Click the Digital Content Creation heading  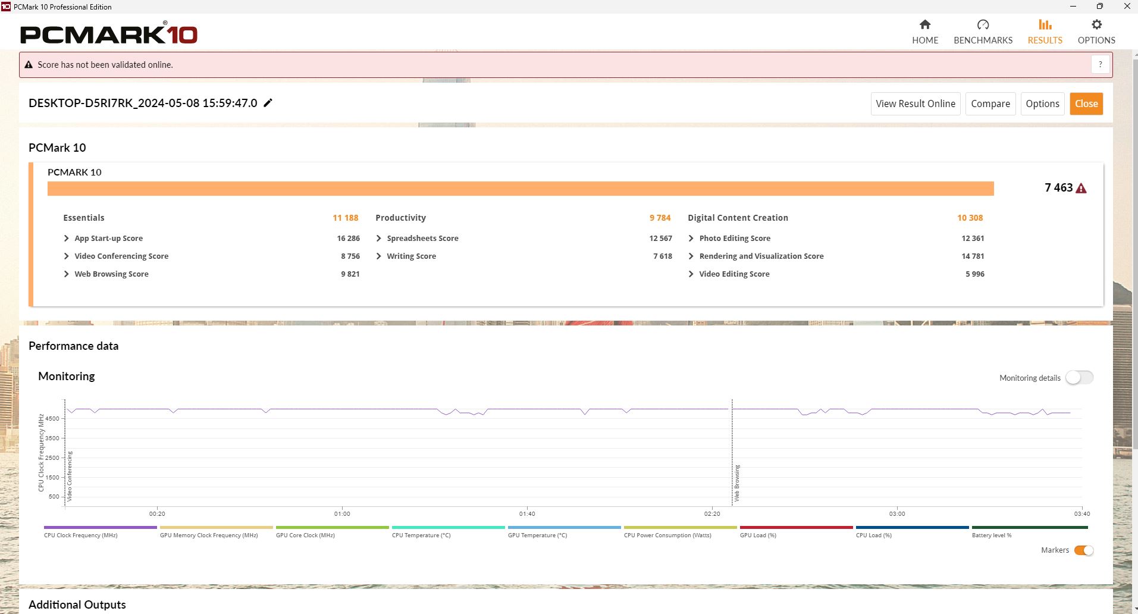[x=738, y=218]
